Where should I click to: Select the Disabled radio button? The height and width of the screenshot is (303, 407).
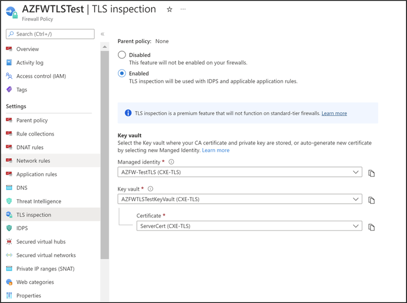(x=122, y=55)
